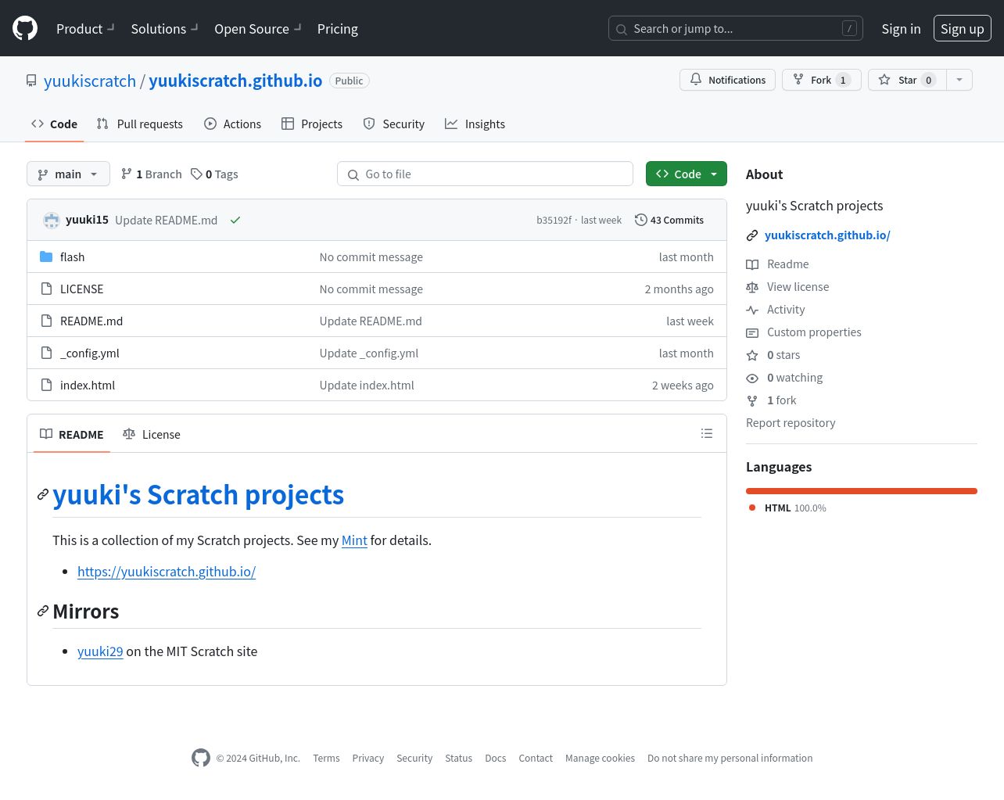Screen dimensions: 1004x800
Task: Open _config.yml file
Action: click(x=90, y=353)
